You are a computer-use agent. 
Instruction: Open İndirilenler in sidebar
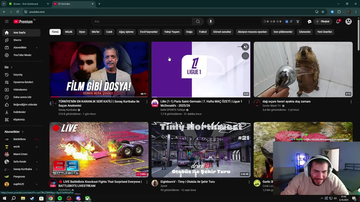[x=21, y=112]
